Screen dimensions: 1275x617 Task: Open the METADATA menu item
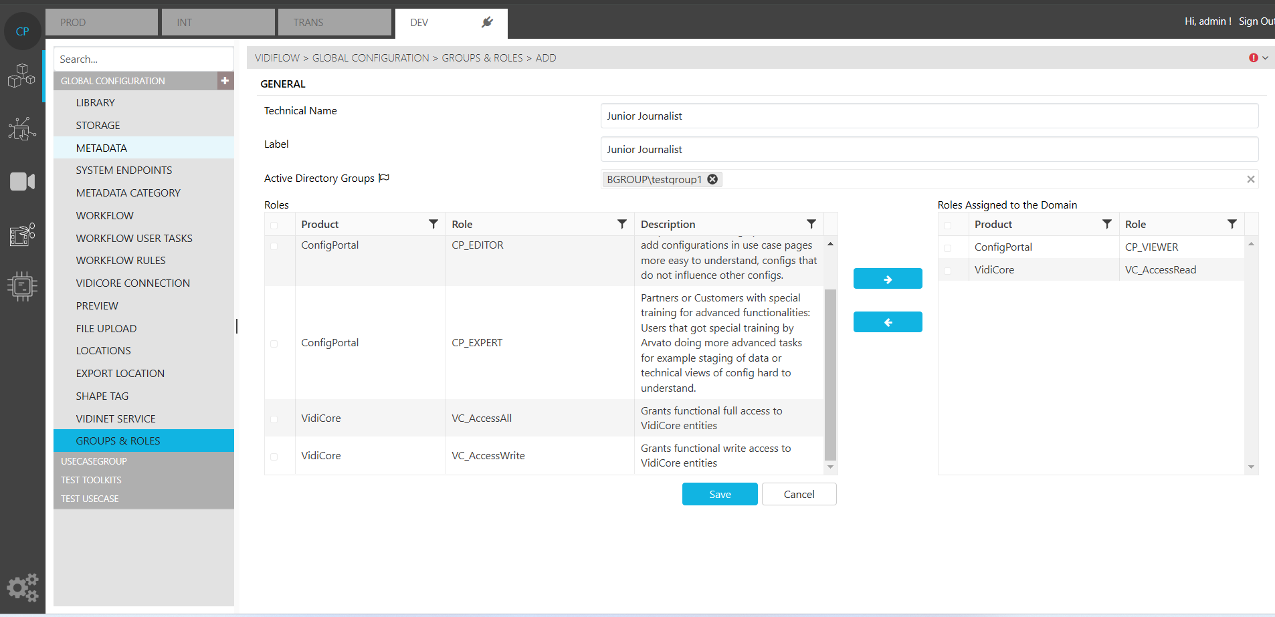pyautogui.click(x=102, y=148)
